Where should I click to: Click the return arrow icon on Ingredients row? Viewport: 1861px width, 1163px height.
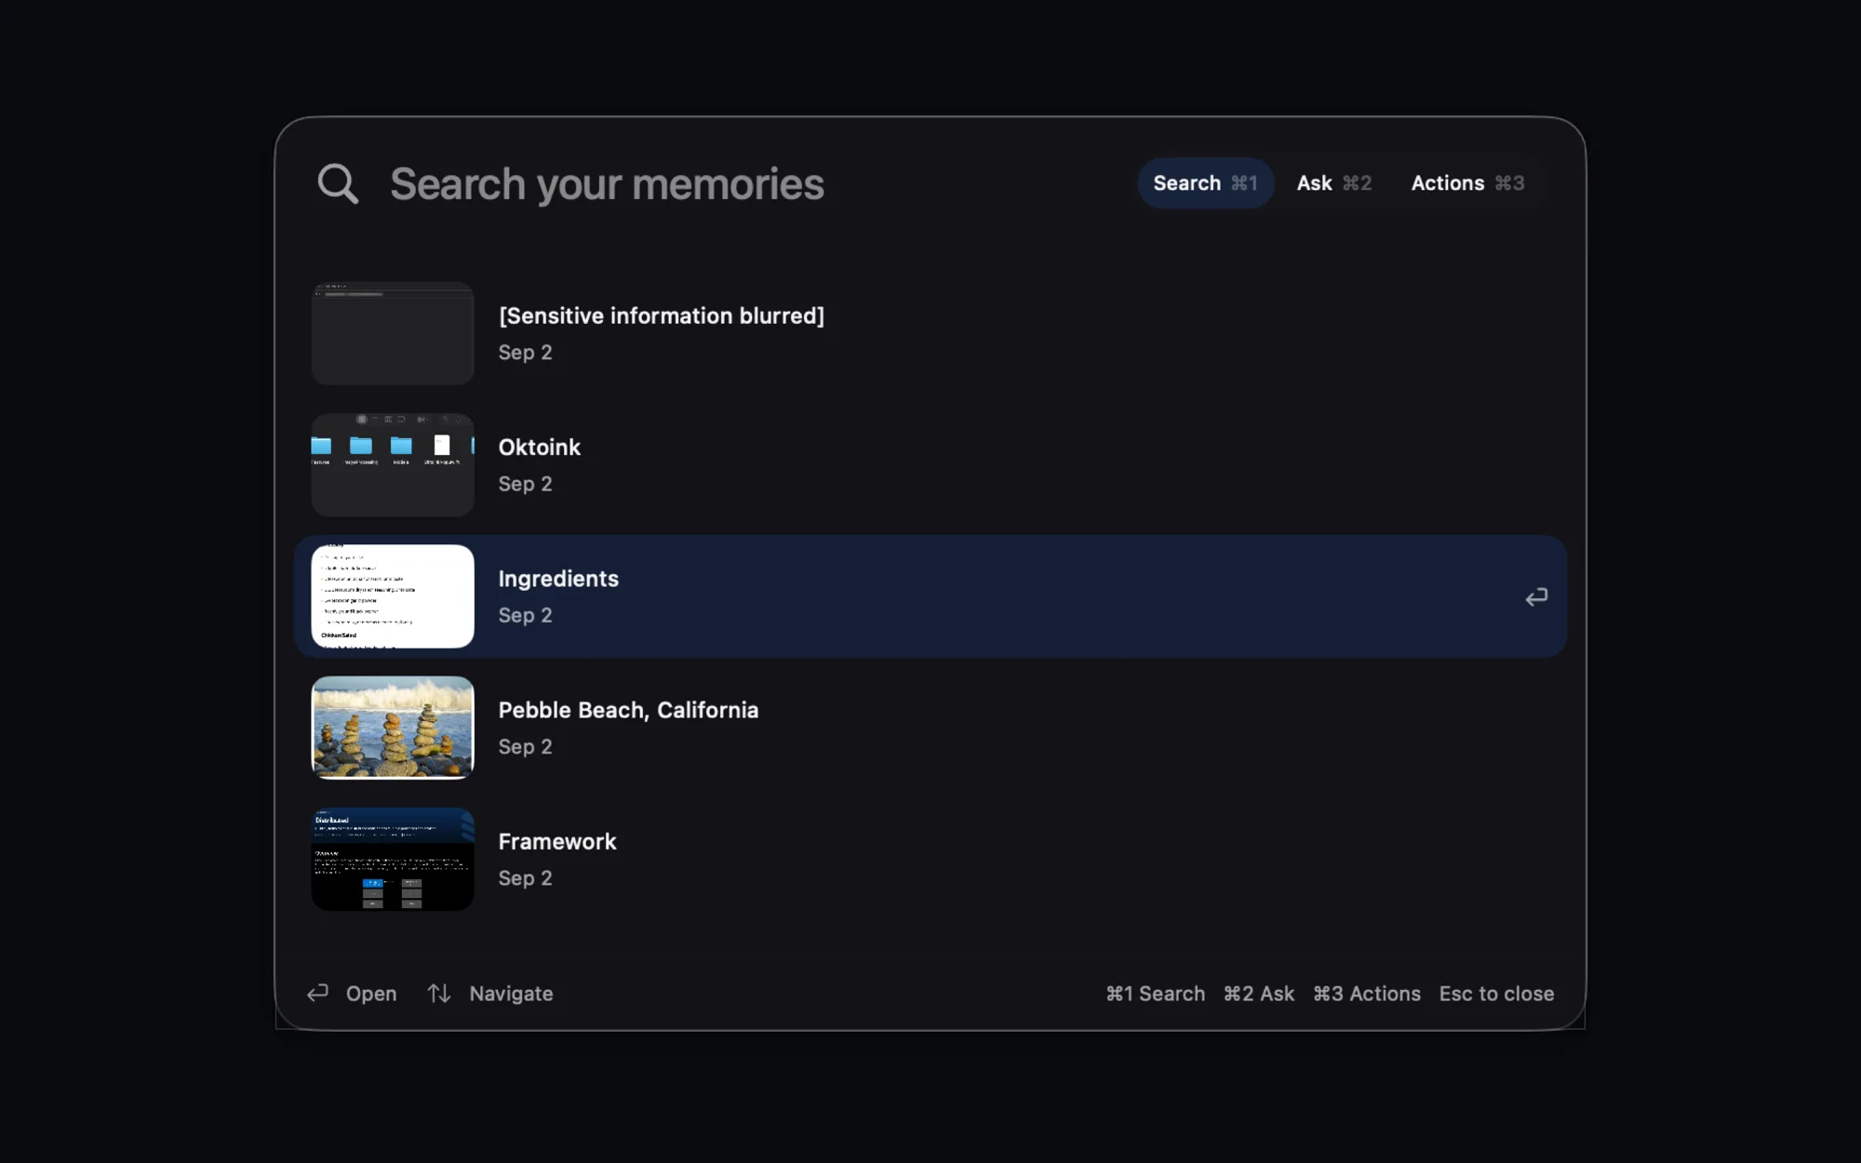[1536, 596]
